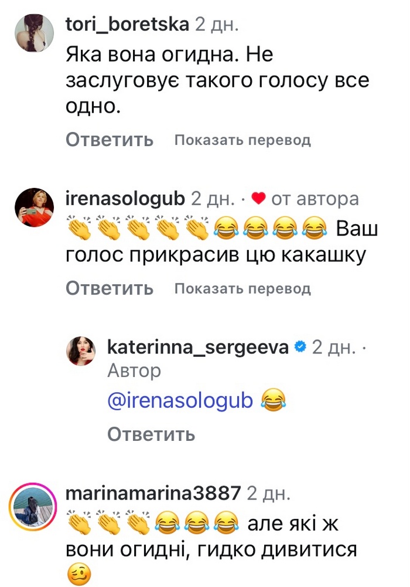Click laughing emoji after the @irenasologub mention

[x=271, y=402]
